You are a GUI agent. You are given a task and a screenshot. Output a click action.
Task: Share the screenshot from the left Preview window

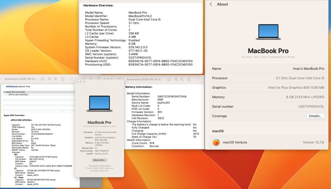pyautogui.click(x=63, y=79)
